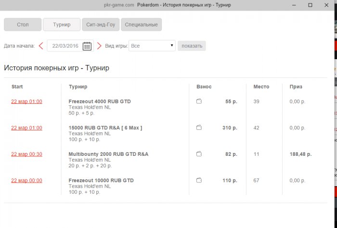Click the Место column header
The width and height of the screenshot is (337, 228).
pyautogui.click(x=261, y=87)
